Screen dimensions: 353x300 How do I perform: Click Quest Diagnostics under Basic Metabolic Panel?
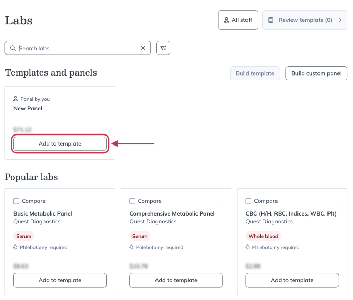click(x=37, y=222)
